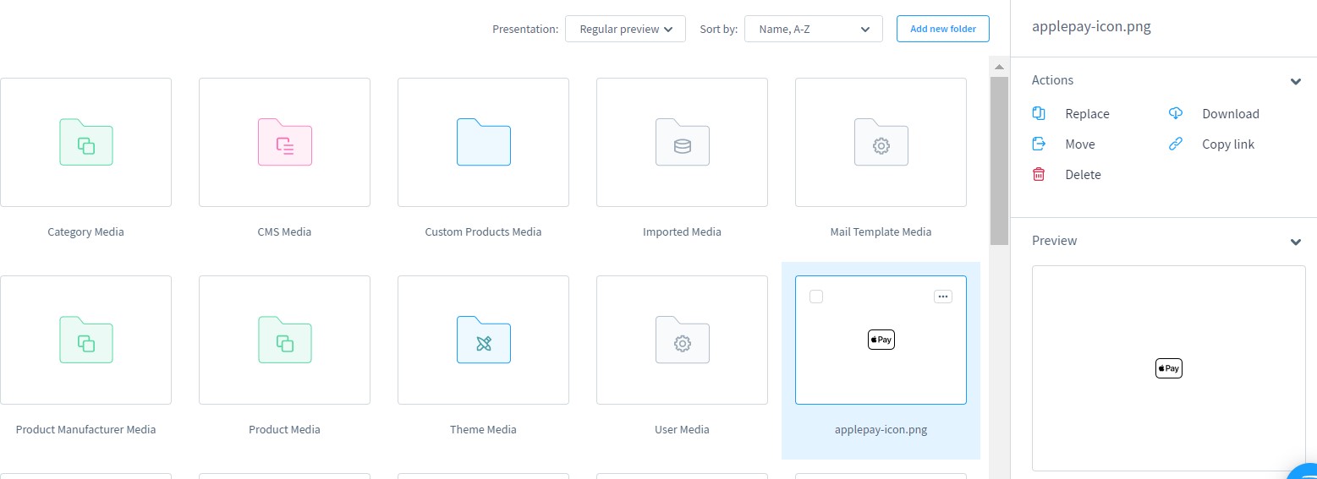Click the Mail Template Media label
Screen dimensions: 1317x479
881,231
